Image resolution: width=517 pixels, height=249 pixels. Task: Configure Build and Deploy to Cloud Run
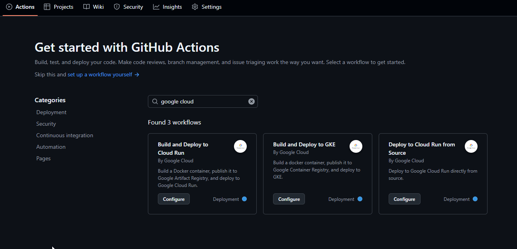click(x=174, y=199)
